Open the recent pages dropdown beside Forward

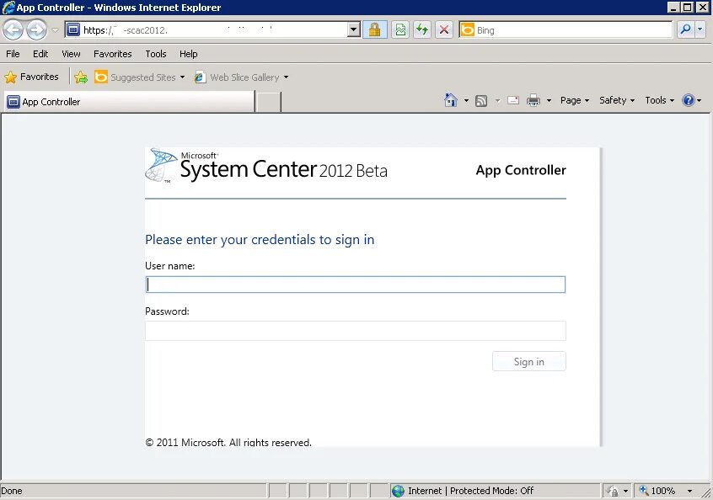[x=55, y=30]
